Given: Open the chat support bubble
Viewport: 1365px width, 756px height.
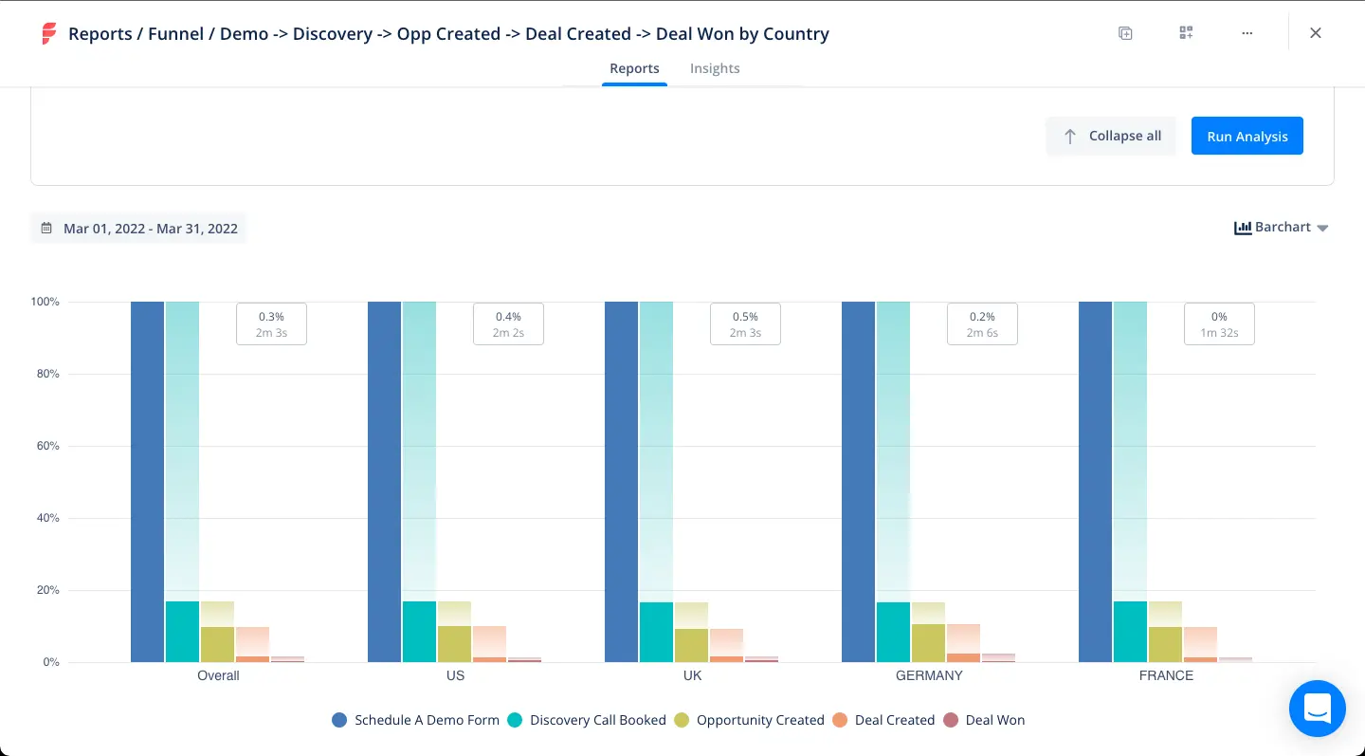Looking at the screenshot, I should pos(1317,709).
